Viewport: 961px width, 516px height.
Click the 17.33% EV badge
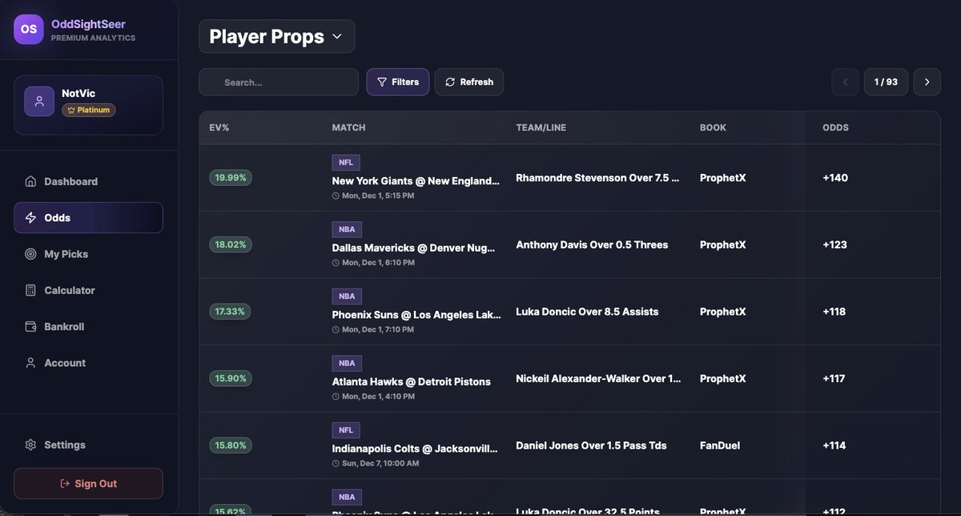tap(231, 311)
